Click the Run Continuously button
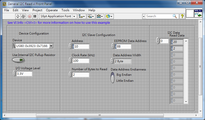 click(23, 16)
